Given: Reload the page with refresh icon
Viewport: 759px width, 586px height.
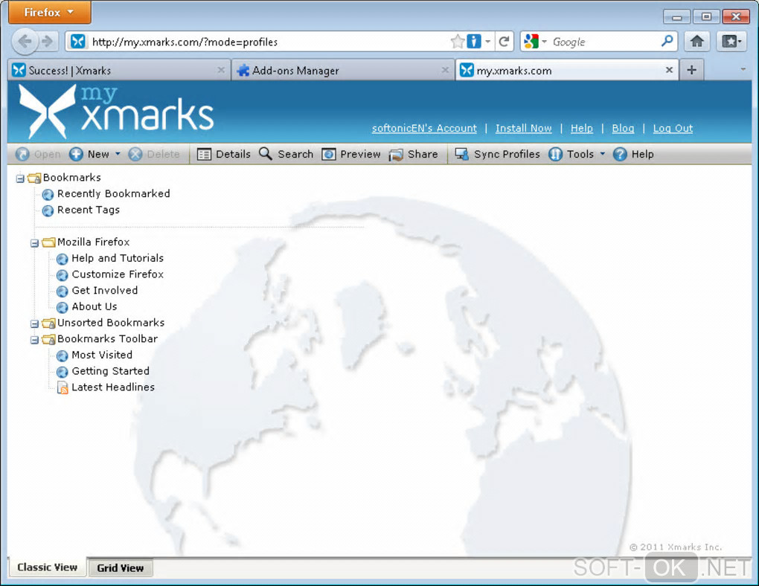Looking at the screenshot, I should [x=504, y=42].
